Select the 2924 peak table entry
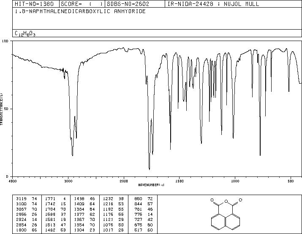This screenshot has height=234, width=302. [x=26, y=220]
